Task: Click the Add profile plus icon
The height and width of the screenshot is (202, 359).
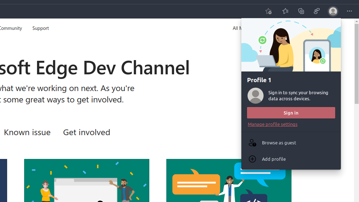Action: coord(252,159)
